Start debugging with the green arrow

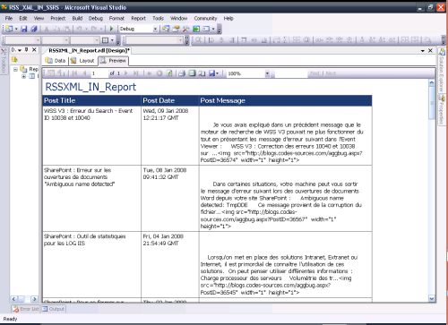click(x=111, y=29)
